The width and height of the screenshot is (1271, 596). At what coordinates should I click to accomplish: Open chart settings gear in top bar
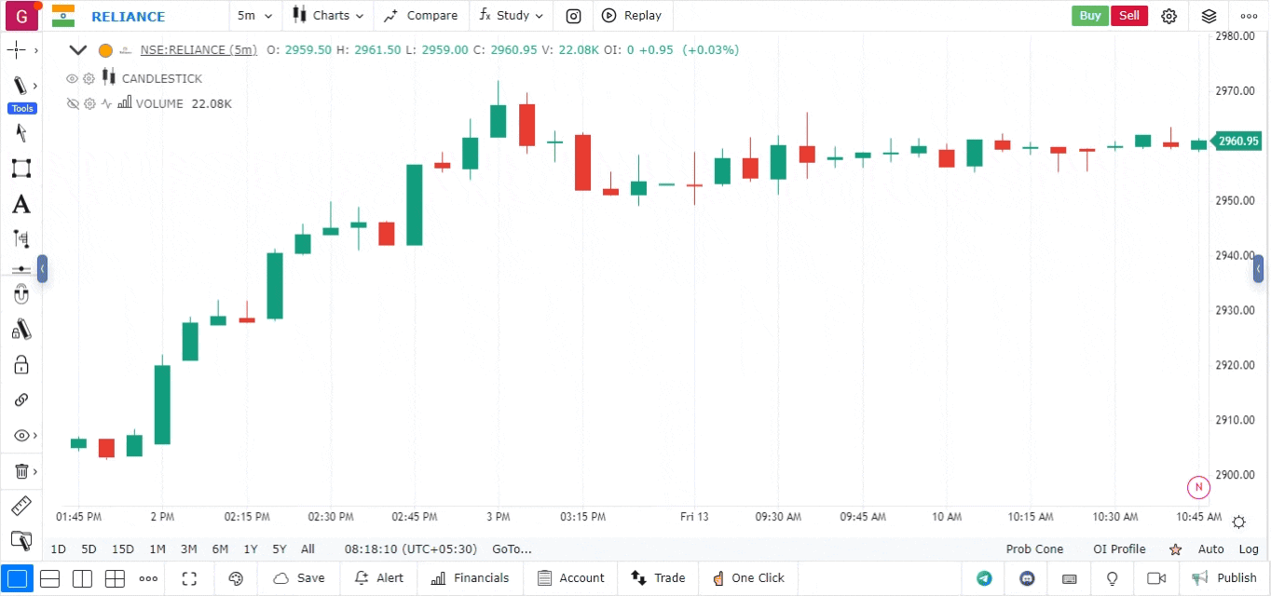1169,16
